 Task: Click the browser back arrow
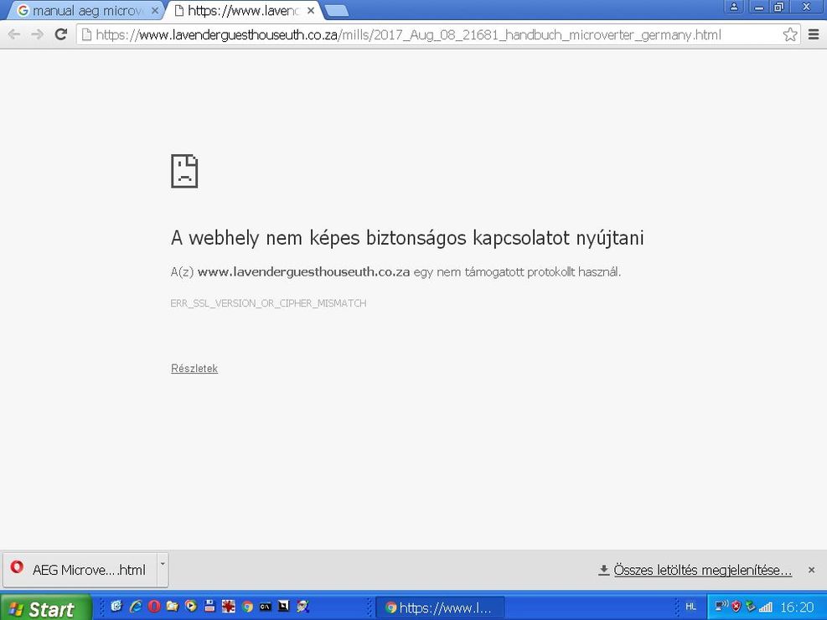click(14, 34)
